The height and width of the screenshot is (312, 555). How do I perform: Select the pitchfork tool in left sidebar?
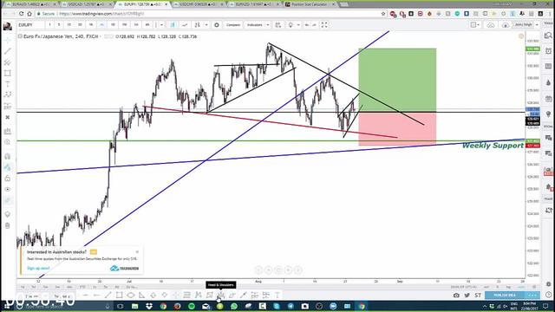pos(8,62)
